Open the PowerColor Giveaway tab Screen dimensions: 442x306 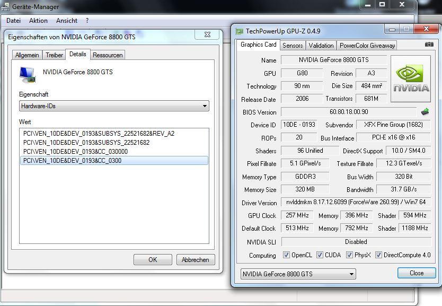pyautogui.click(x=367, y=46)
